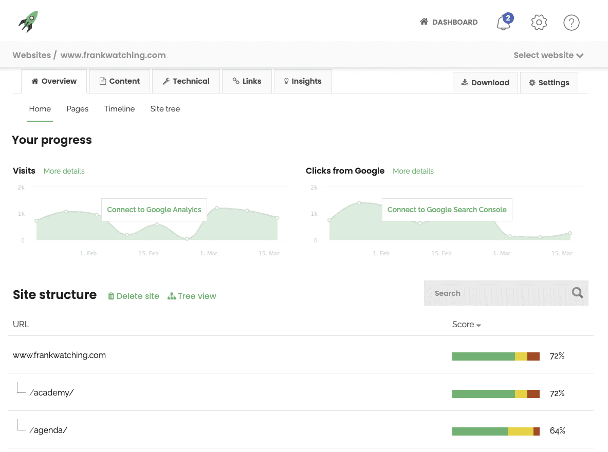Click the 64% score value
The height and width of the screenshot is (452, 608).
coord(557,430)
